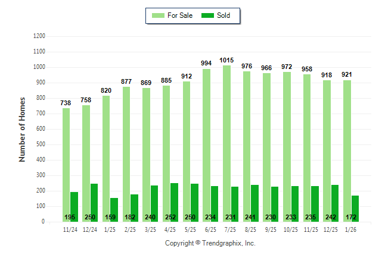385x258 pixels.
Task: Click the 1/26 Sold bar labeled 172
Action: [x=355, y=208]
